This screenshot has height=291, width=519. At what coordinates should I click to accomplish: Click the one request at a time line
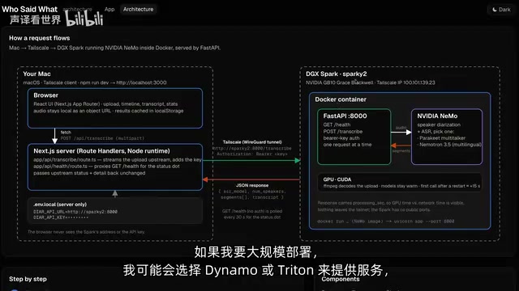point(347,145)
